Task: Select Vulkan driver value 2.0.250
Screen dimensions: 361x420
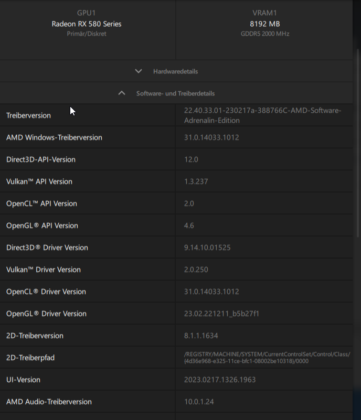Action: (196, 270)
